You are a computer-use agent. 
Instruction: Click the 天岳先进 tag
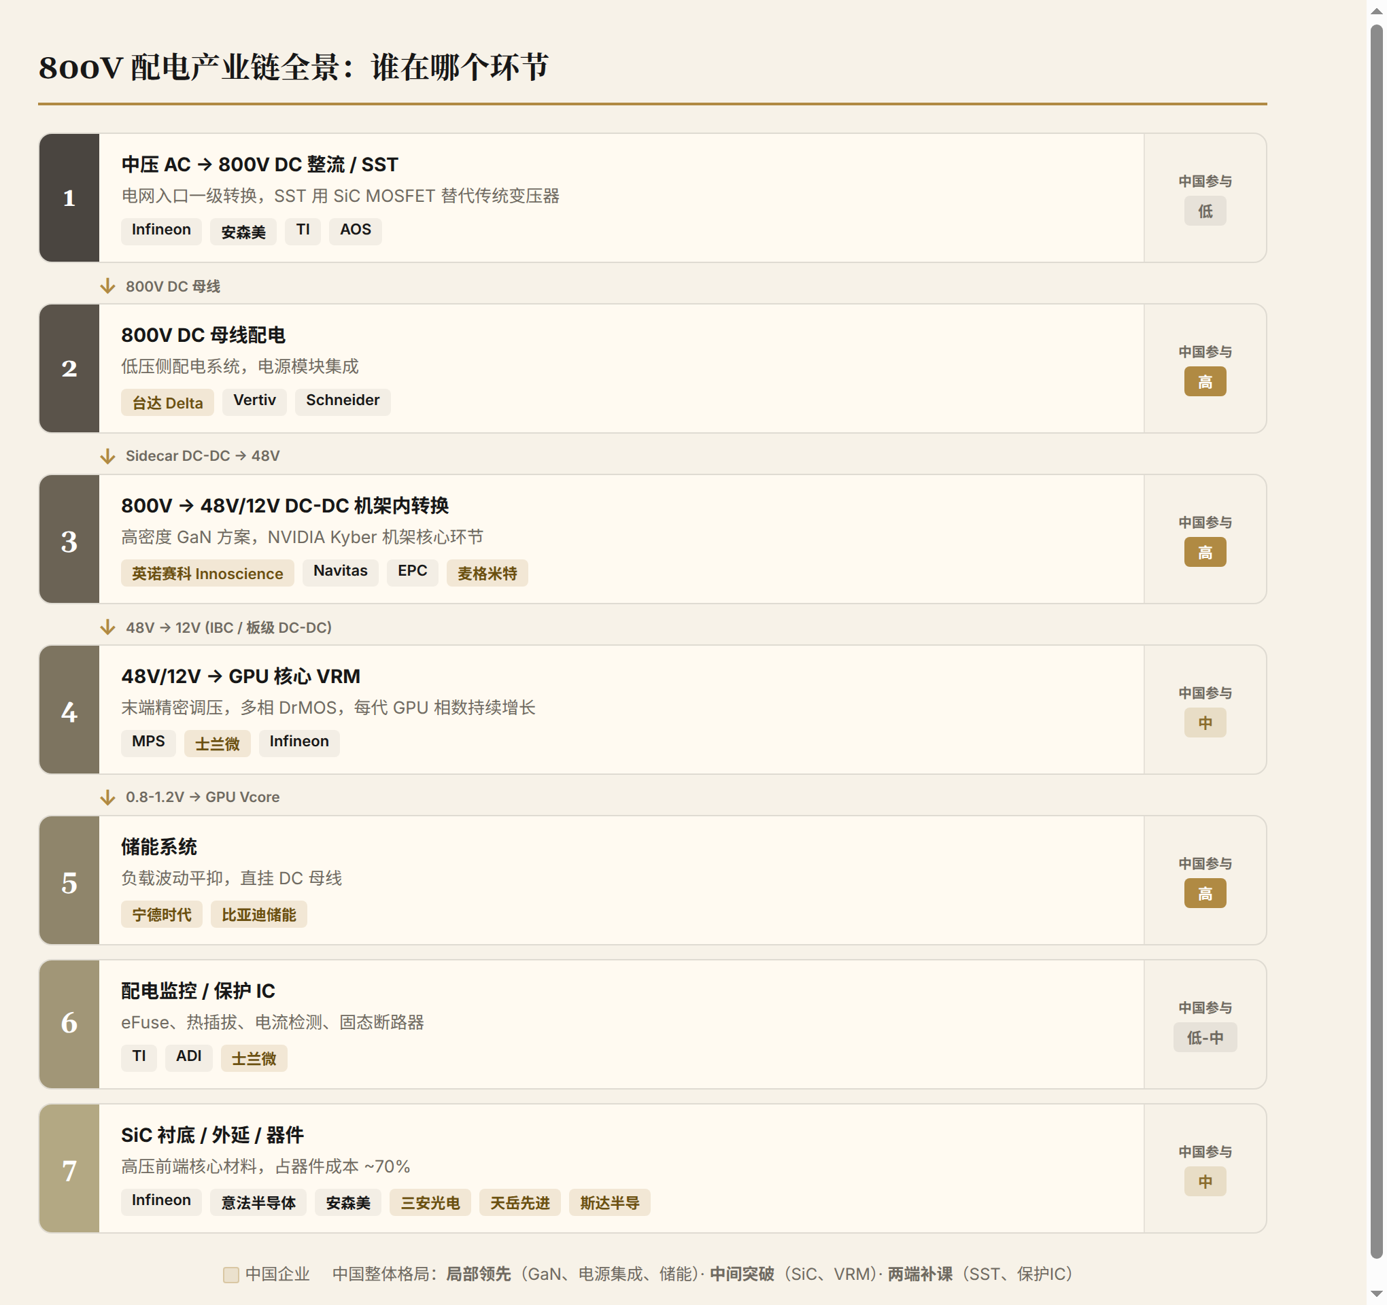(x=519, y=1202)
